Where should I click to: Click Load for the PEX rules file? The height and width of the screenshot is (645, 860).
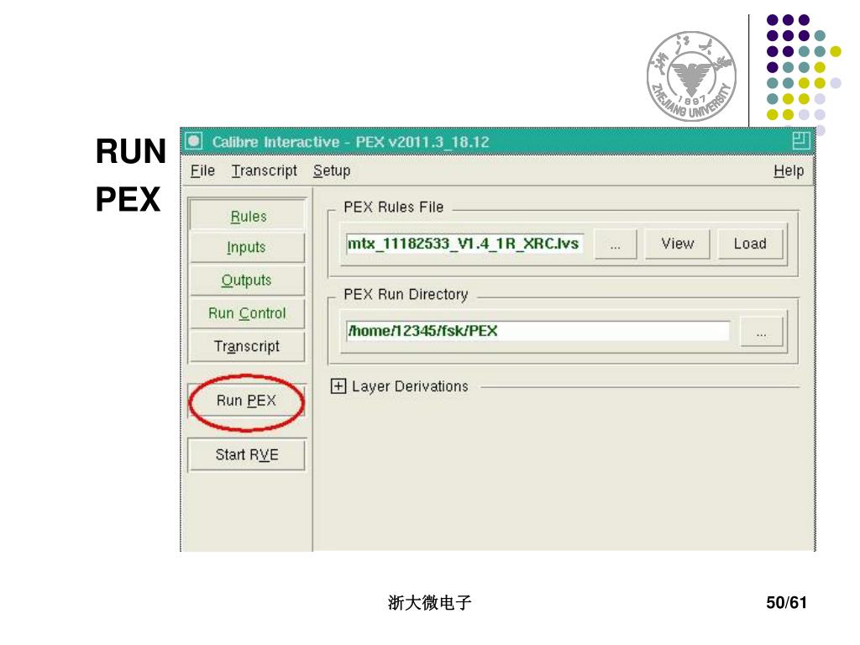(750, 244)
